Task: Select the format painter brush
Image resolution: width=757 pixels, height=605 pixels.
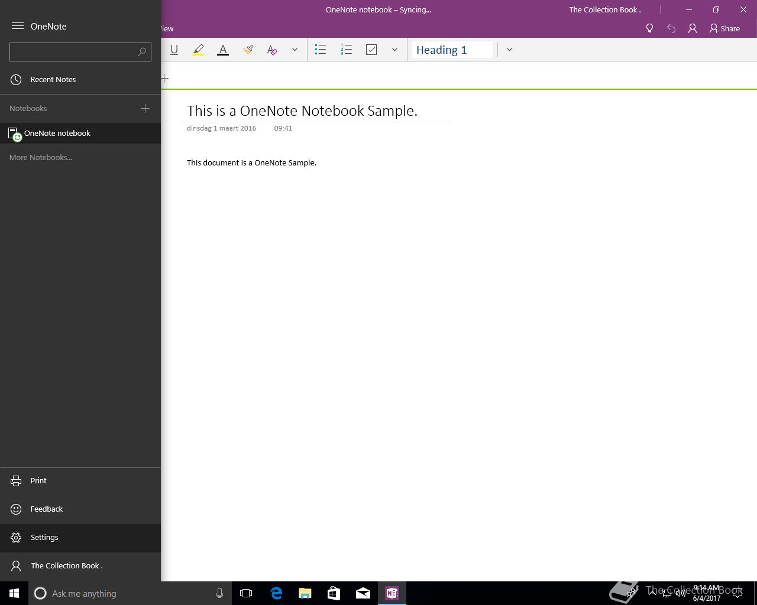Action: click(248, 50)
